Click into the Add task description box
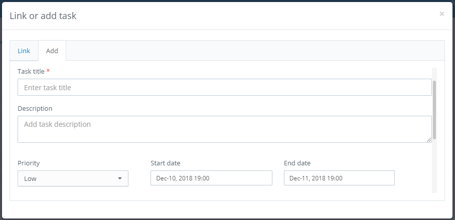The image size is (455, 220). tap(225, 129)
